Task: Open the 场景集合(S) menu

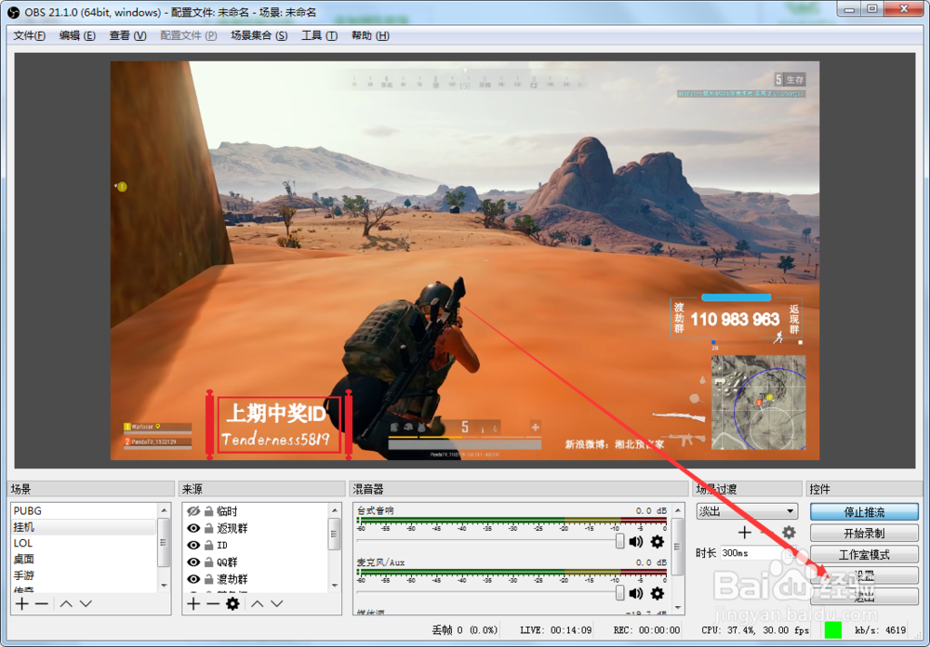Action: click(259, 35)
